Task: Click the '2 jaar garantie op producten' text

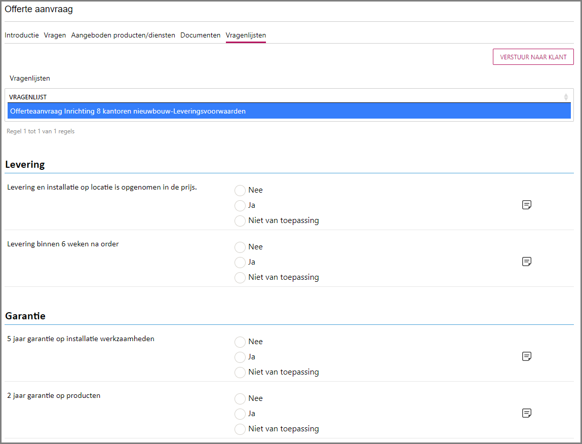Action: click(54, 396)
